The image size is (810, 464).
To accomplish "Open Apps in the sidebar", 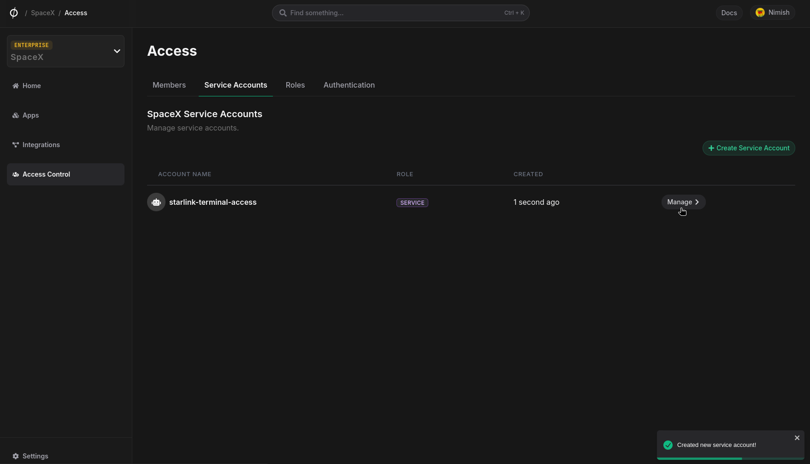I will tap(65, 115).
